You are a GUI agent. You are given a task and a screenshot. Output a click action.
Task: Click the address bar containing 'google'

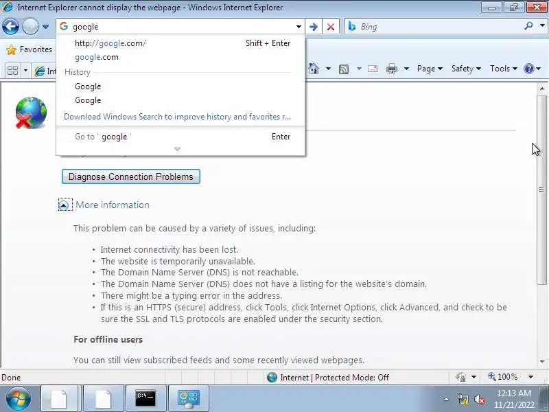pos(181,27)
